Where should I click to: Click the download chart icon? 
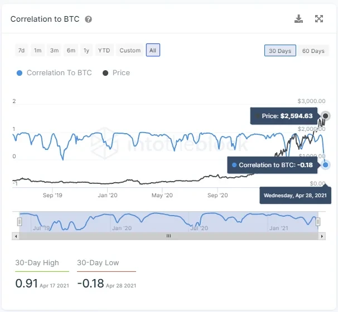tap(299, 19)
